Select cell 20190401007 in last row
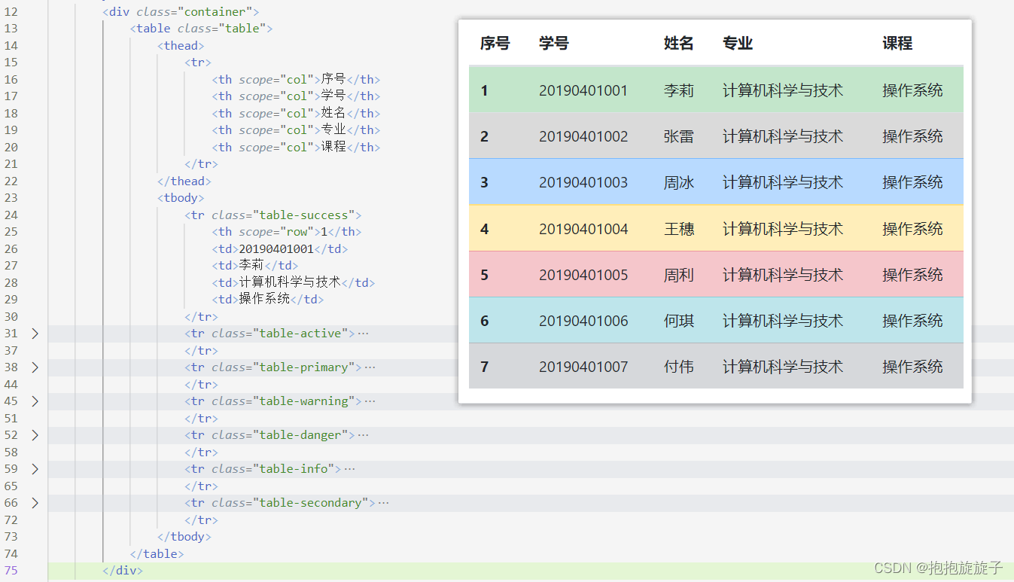The height and width of the screenshot is (582, 1014). pos(583,367)
